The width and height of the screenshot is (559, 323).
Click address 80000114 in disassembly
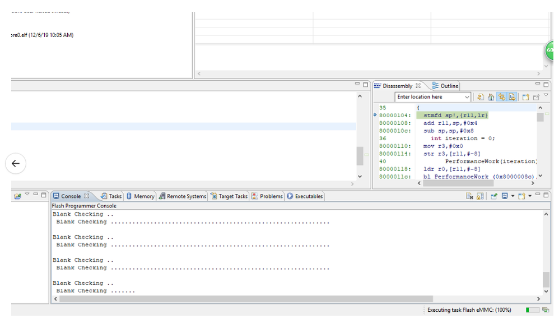click(395, 154)
